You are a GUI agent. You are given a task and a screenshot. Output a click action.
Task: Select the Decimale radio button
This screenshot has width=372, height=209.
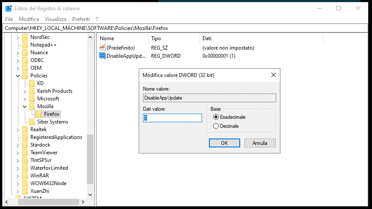point(216,126)
